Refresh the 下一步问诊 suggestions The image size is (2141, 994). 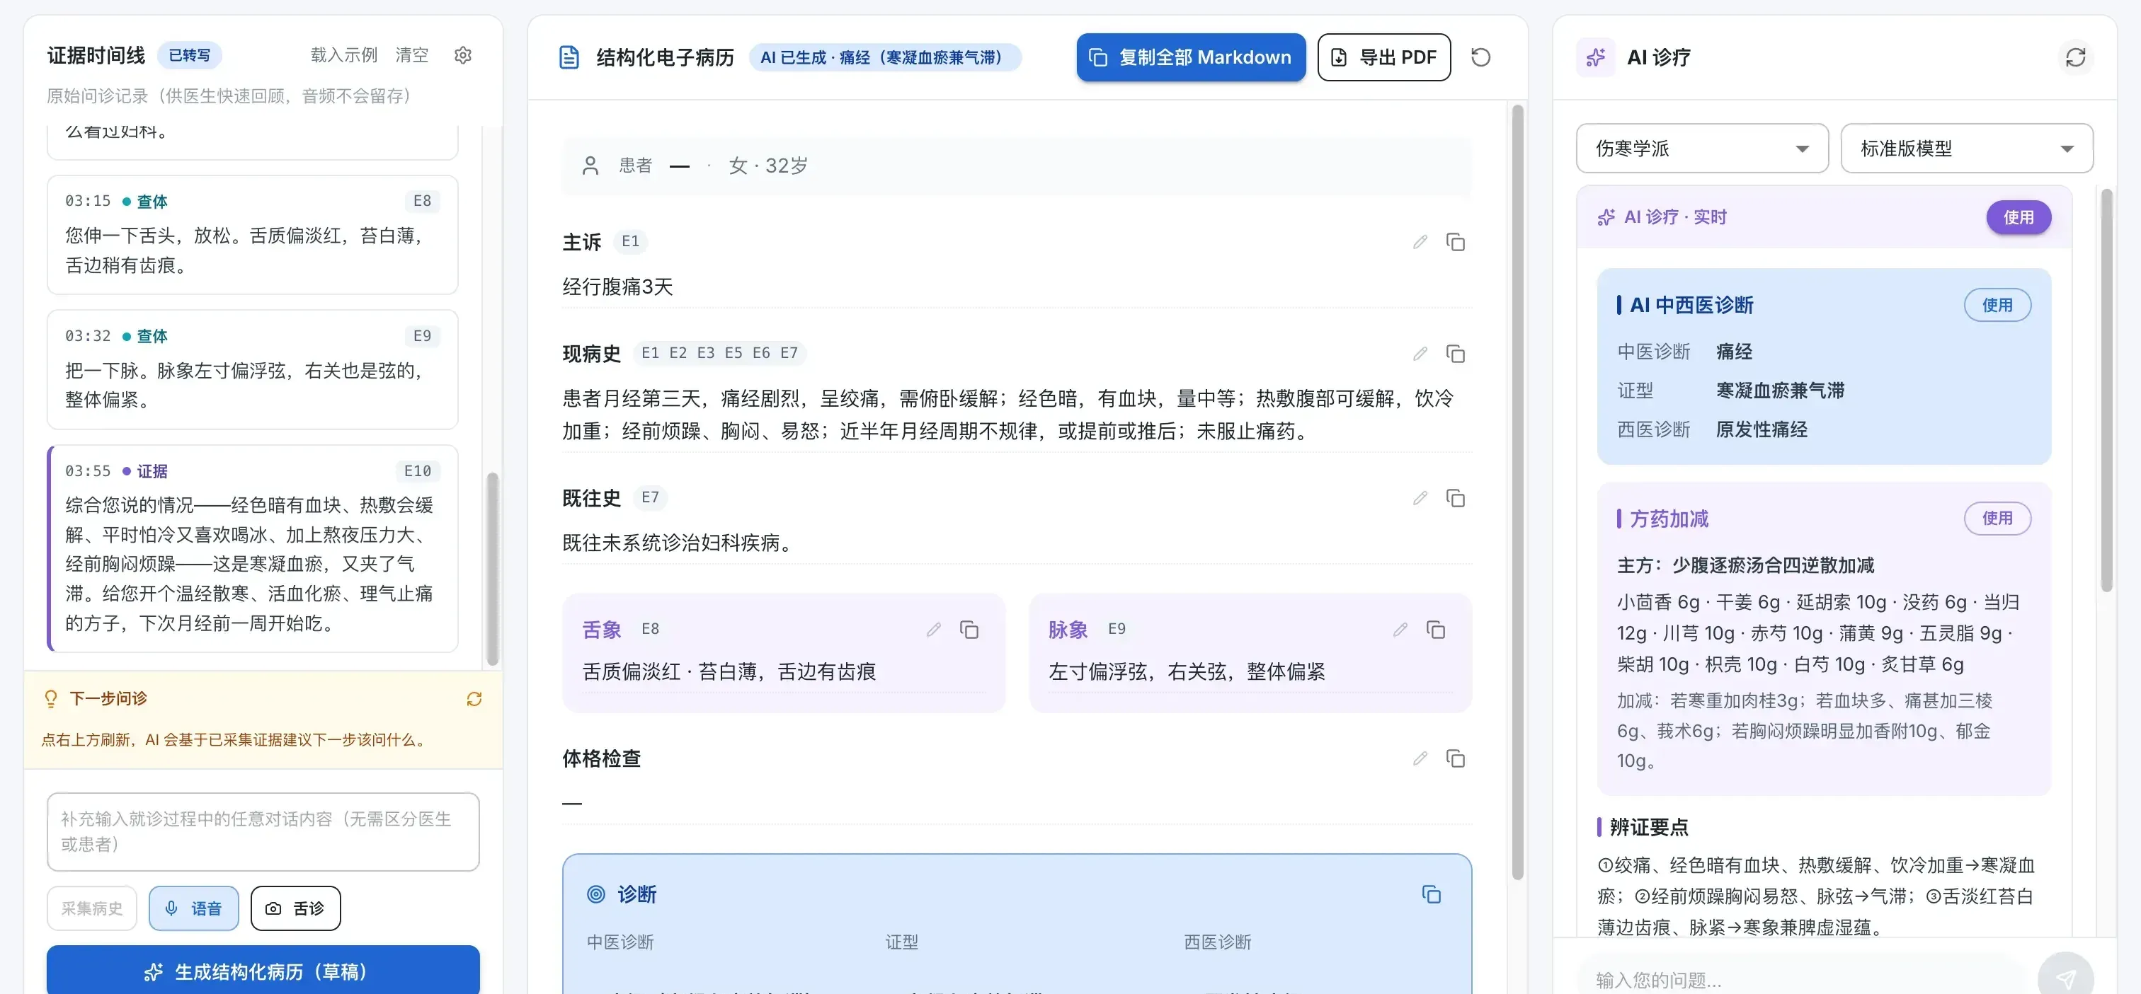click(x=474, y=699)
